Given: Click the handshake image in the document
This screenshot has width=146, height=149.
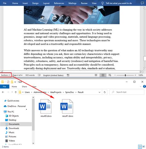Looking at the screenshot, I should [x=72, y=15].
